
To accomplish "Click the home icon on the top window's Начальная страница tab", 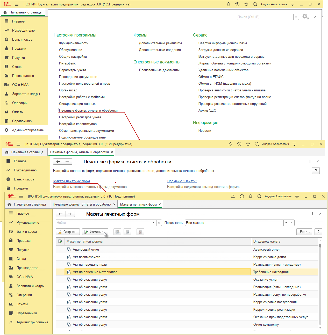I will tap(5, 12).
